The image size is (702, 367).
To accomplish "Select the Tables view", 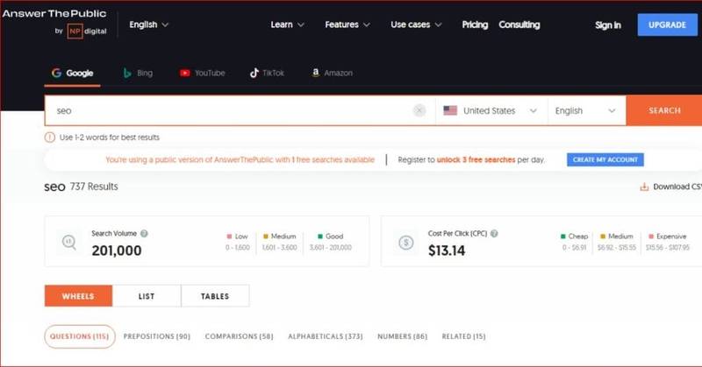I will click(215, 296).
